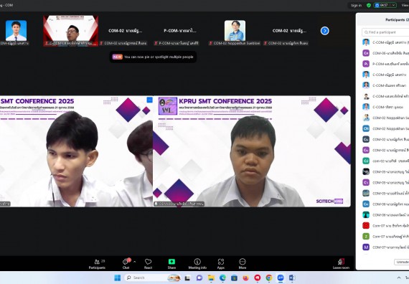
Task: Click the green encryption shield icon
Action: [x=369, y=5]
